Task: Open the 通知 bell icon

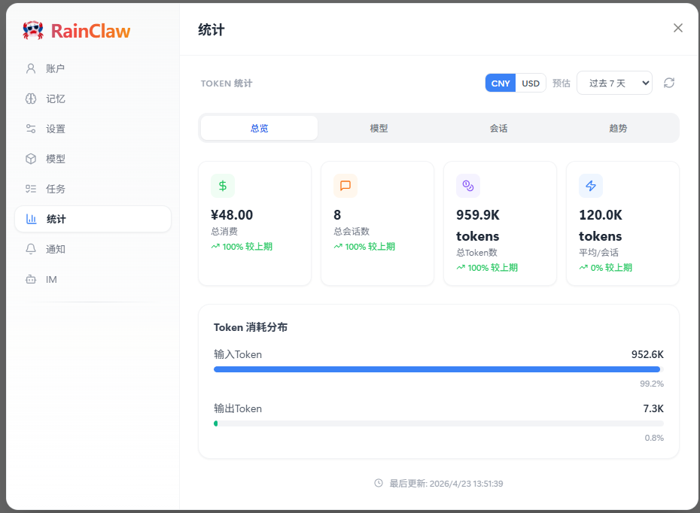Action: (30, 249)
